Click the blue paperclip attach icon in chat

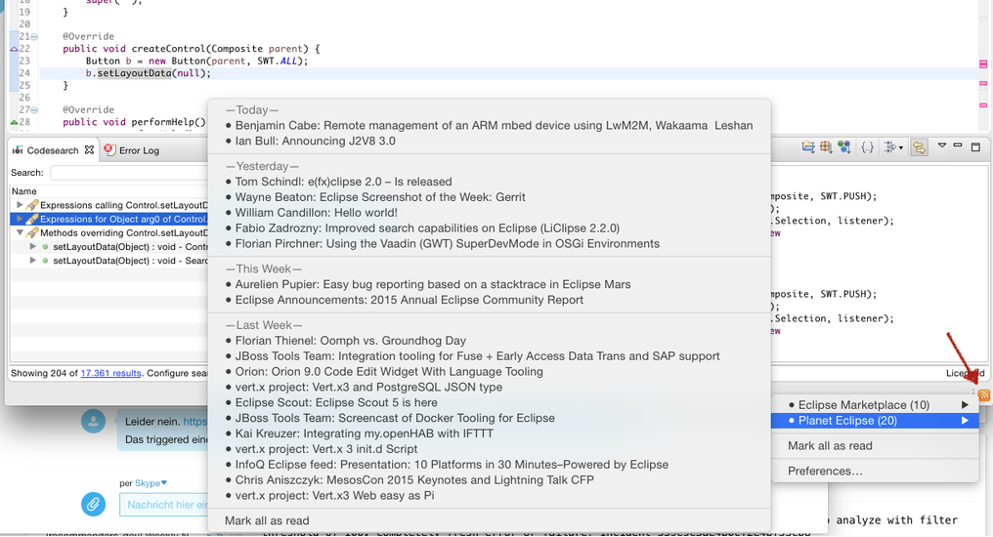(x=93, y=504)
